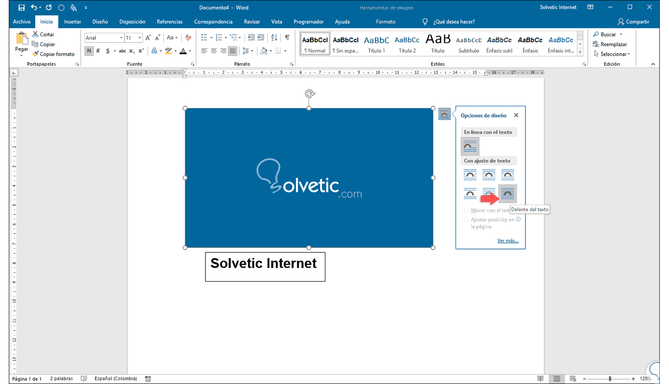Viewport: 669px width, 384px height.
Task: Select Mover con el texto radio button
Action: (466, 210)
